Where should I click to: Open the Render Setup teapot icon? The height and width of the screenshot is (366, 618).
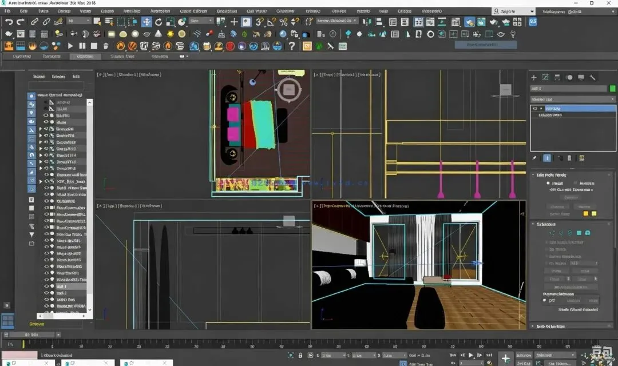click(469, 22)
